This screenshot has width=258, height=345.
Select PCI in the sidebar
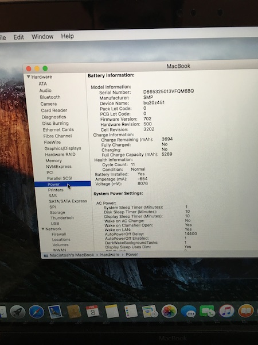pyautogui.click(x=50, y=172)
